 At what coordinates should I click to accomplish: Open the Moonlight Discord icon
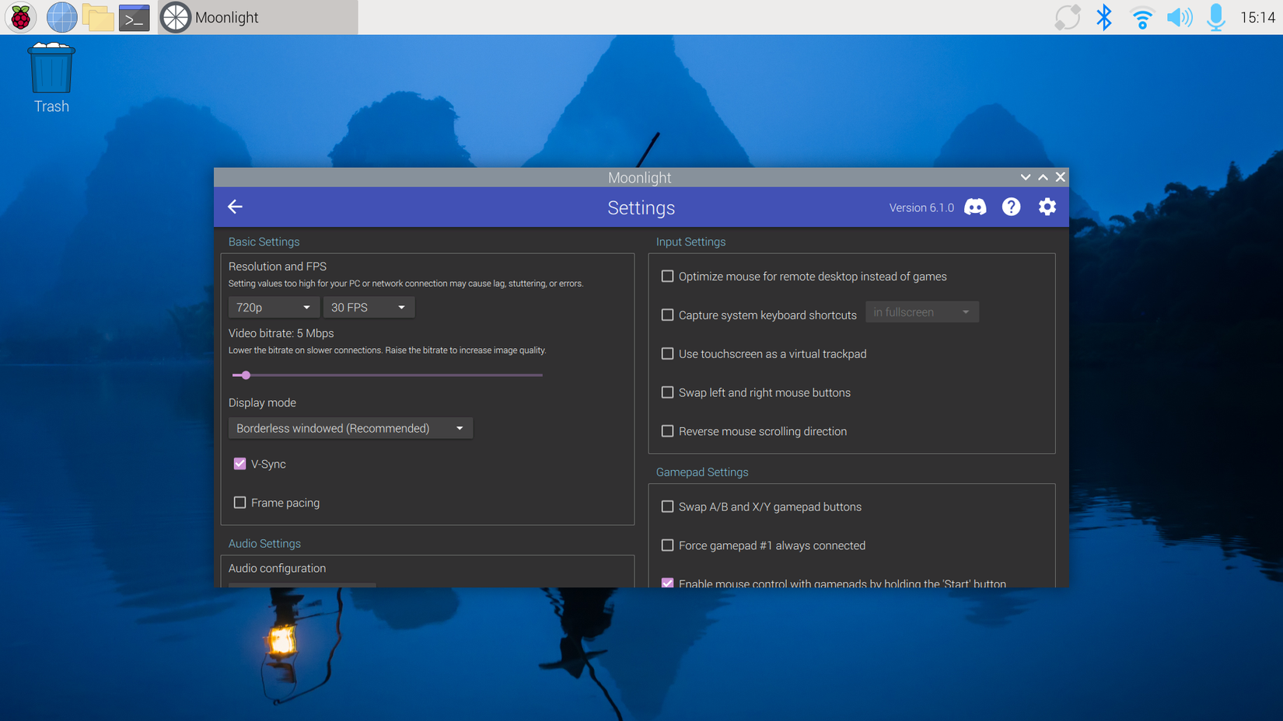[975, 207]
